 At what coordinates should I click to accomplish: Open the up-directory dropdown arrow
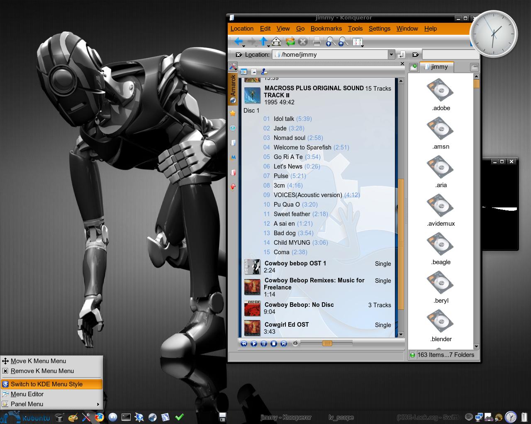click(x=268, y=46)
